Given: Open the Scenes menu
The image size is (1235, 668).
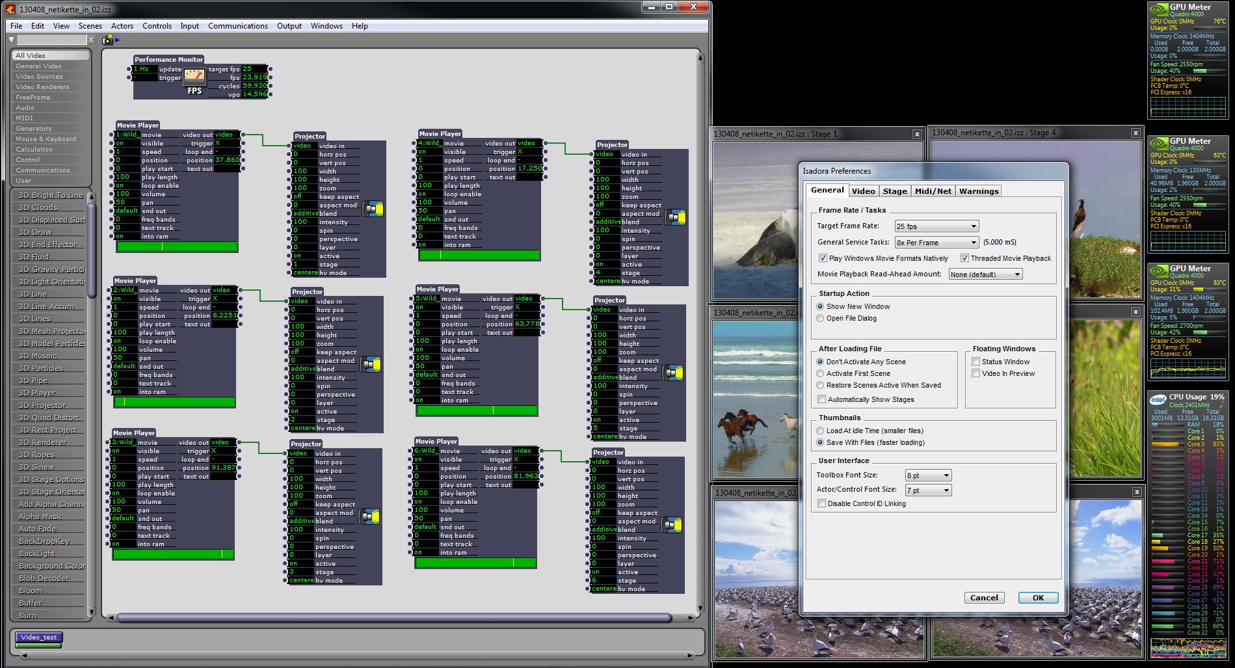Looking at the screenshot, I should point(90,26).
